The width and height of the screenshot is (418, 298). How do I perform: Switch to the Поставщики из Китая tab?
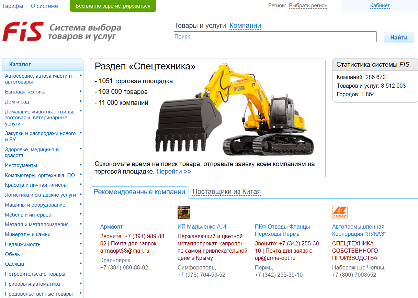tap(226, 192)
